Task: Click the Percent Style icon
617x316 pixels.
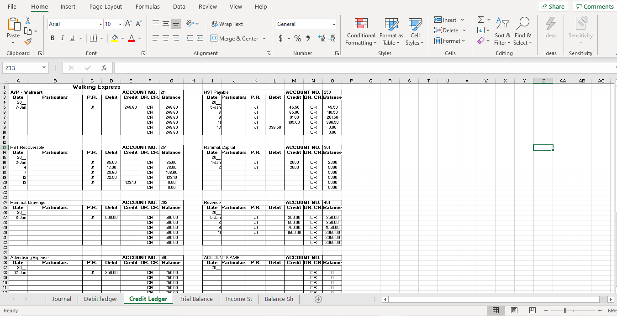Action: (x=297, y=39)
